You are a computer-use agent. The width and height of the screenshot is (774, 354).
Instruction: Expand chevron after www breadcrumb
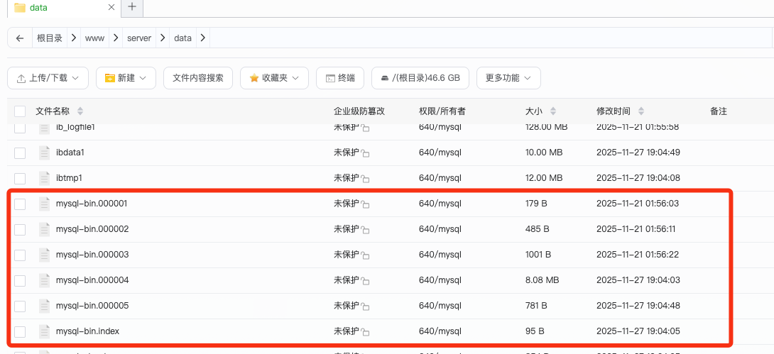pos(116,38)
